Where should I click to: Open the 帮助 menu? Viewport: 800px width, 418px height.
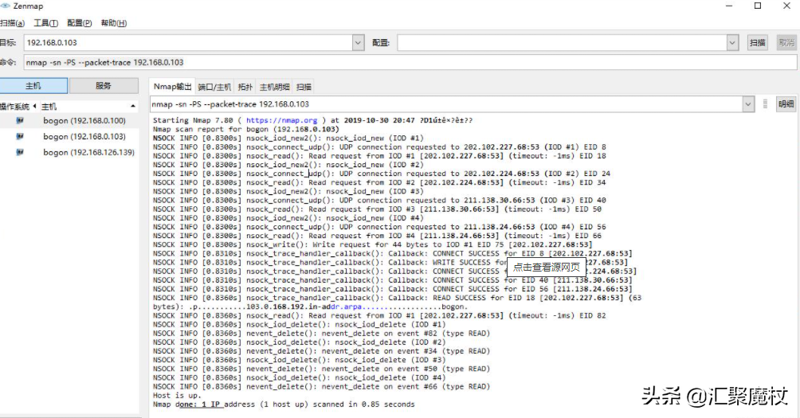click(x=114, y=23)
